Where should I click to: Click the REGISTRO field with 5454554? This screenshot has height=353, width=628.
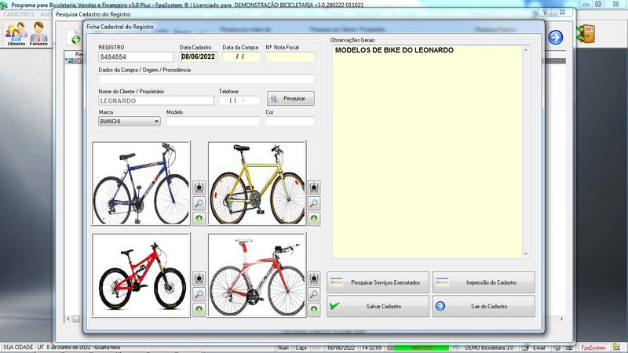[136, 56]
